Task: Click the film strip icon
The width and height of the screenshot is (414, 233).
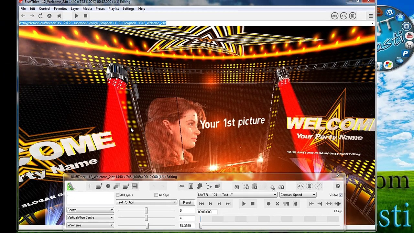Action: point(135,186)
